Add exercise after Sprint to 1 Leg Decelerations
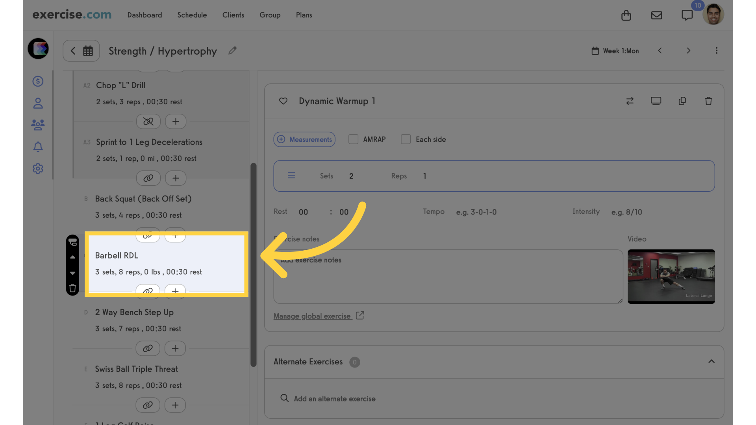This screenshot has height=425, width=756. point(176,178)
